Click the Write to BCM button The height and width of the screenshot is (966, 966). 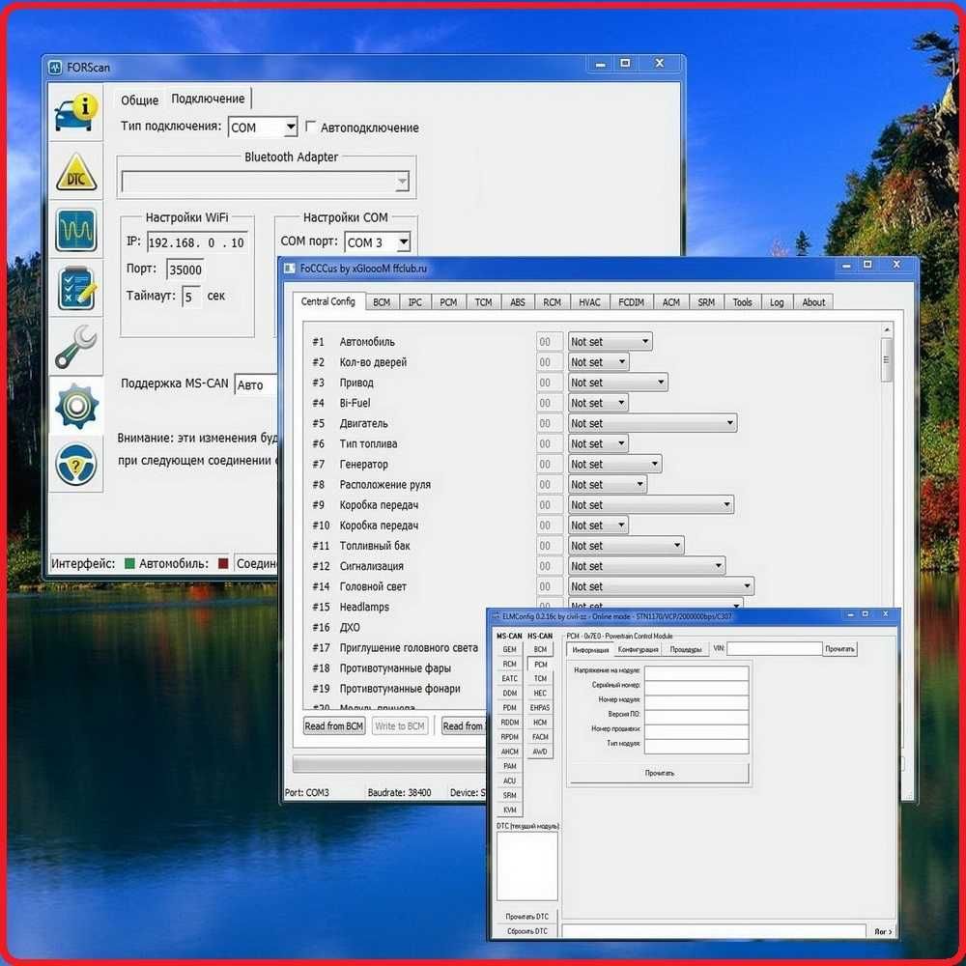tap(400, 725)
